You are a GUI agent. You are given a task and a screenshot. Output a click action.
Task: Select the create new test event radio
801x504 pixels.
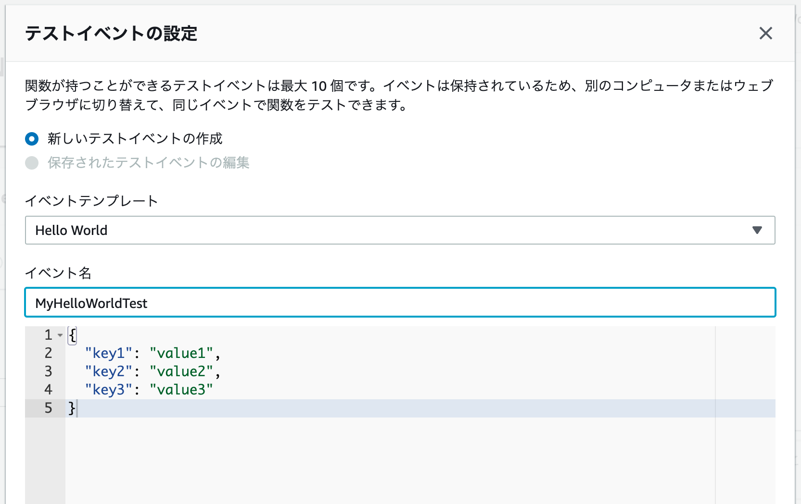[x=32, y=139]
